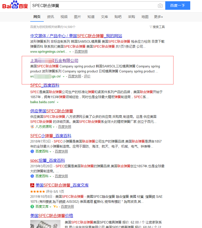Switch to the 贴吧 tab
This screenshot has width=202, height=228.
[118, 17]
